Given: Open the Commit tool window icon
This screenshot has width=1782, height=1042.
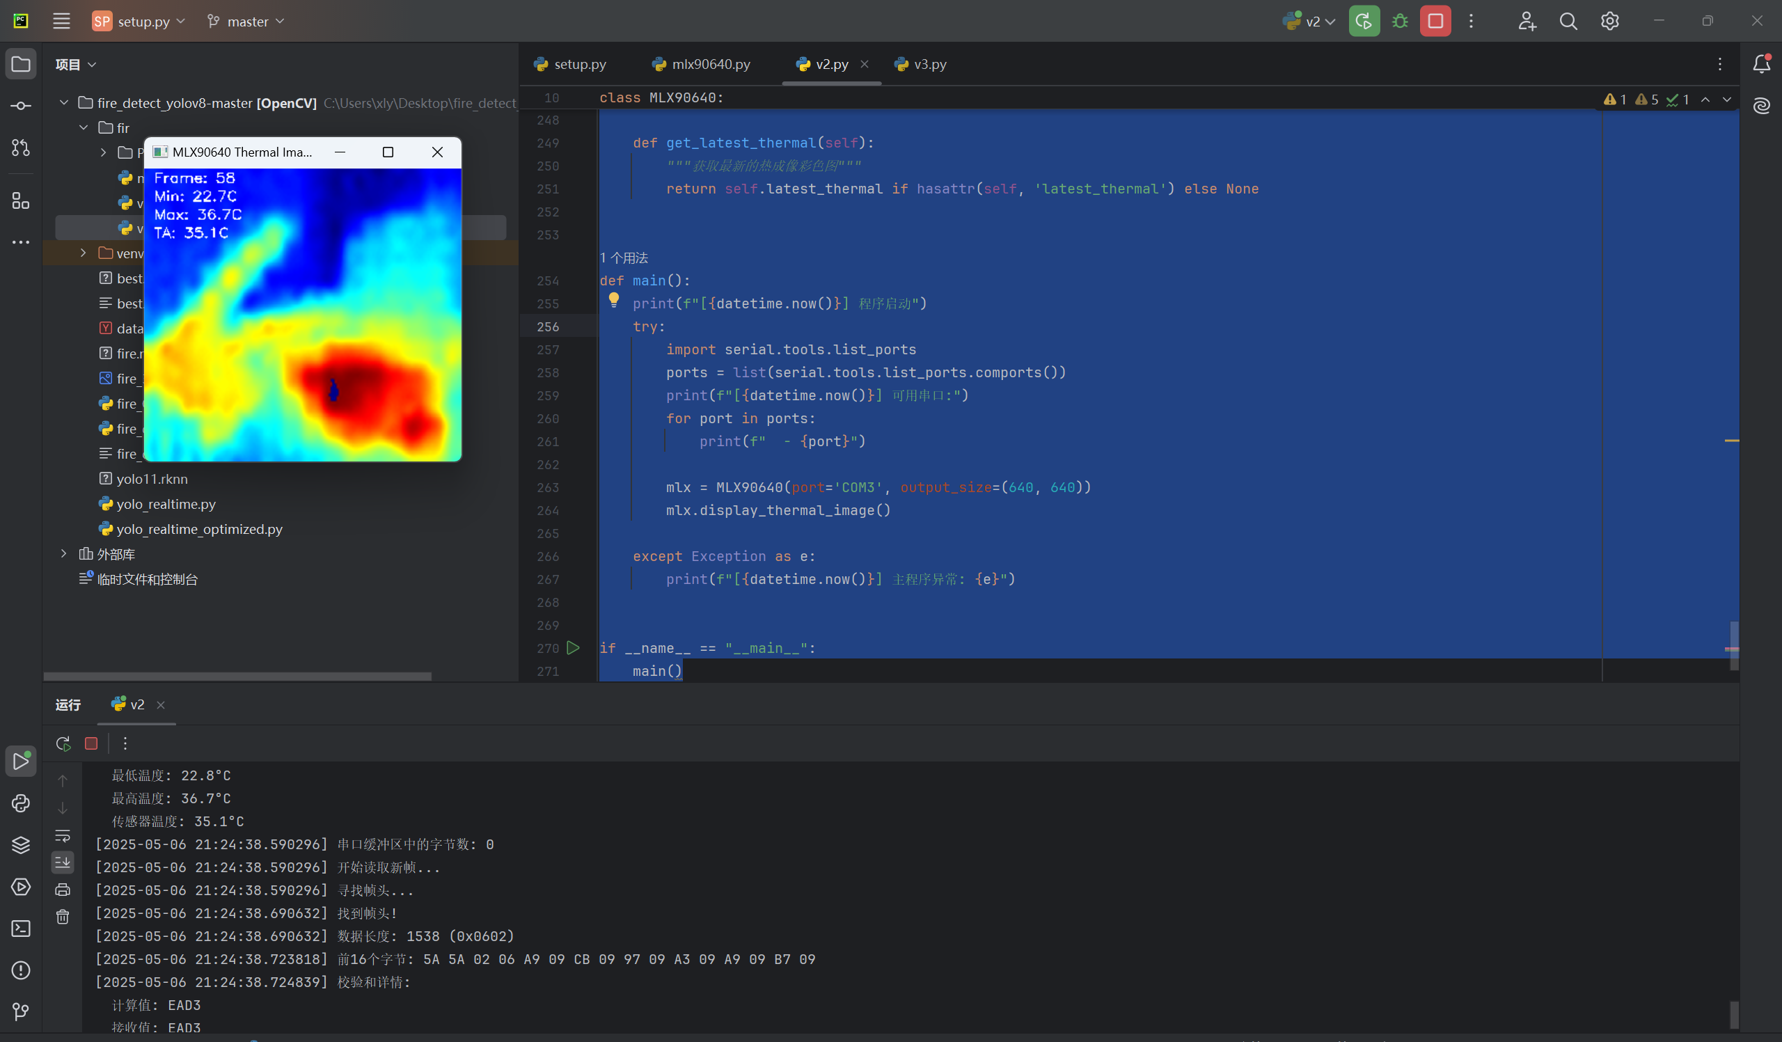Looking at the screenshot, I should [x=20, y=106].
